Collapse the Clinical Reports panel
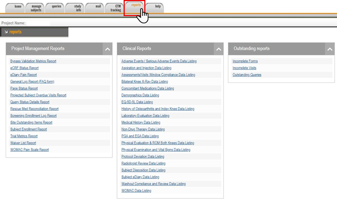337x199 pixels. pyautogui.click(x=219, y=49)
